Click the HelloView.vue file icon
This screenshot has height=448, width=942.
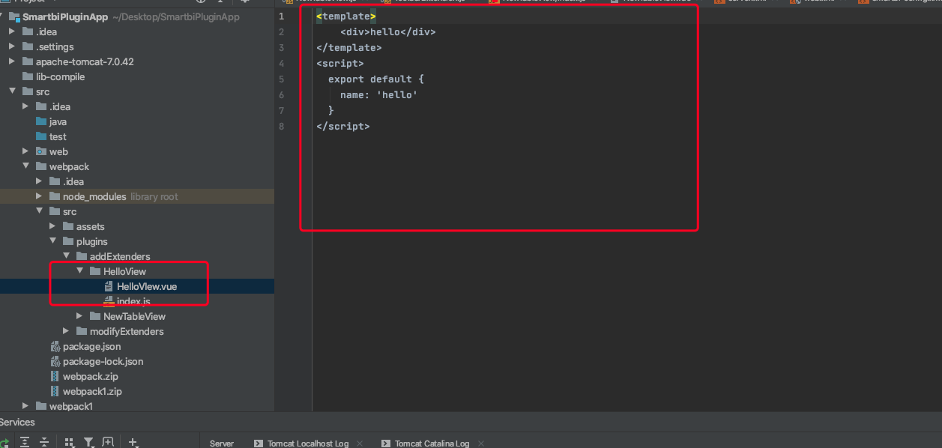109,286
